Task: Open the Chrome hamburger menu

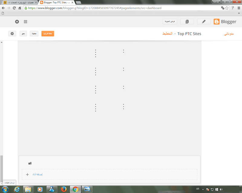Action: 239,8
